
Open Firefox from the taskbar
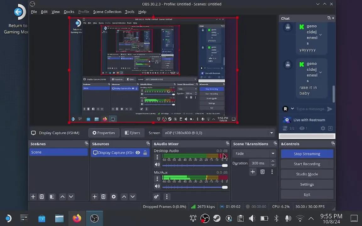[x=77, y=218]
